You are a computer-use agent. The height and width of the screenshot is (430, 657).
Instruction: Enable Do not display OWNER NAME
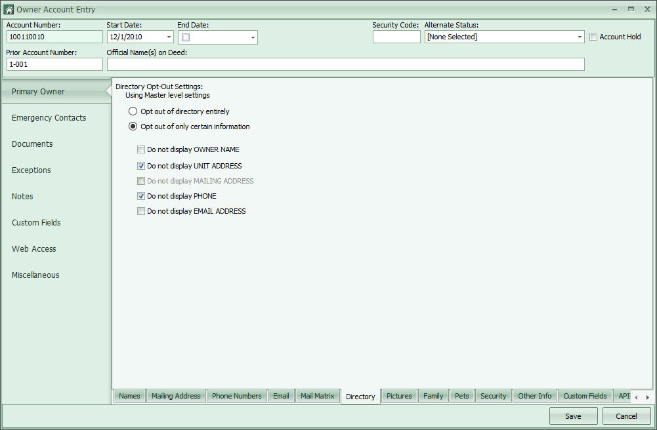coord(141,149)
